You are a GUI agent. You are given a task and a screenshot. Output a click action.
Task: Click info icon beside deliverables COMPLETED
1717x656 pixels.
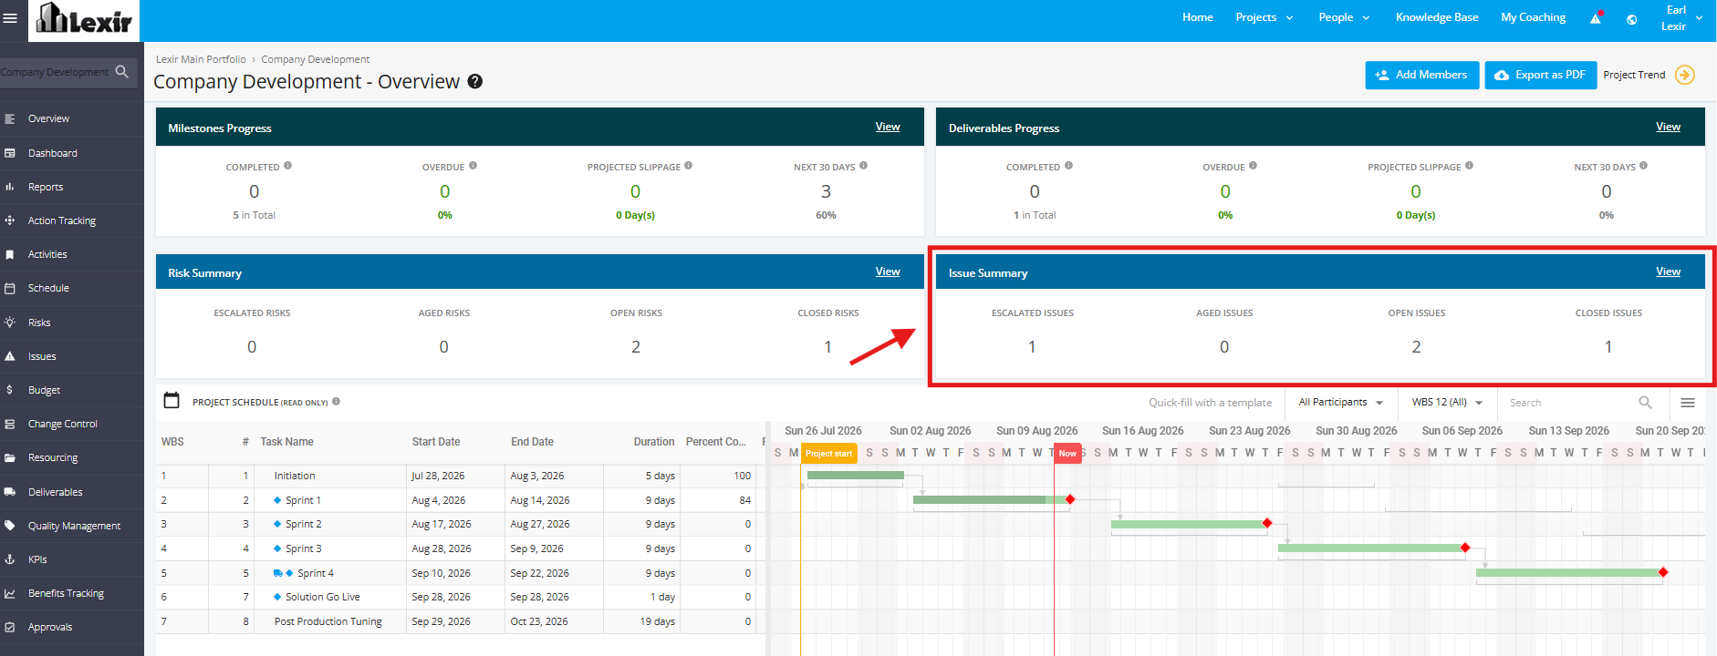pos(1068,166)
